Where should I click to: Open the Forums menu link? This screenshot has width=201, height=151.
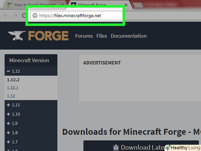point(84,36)
